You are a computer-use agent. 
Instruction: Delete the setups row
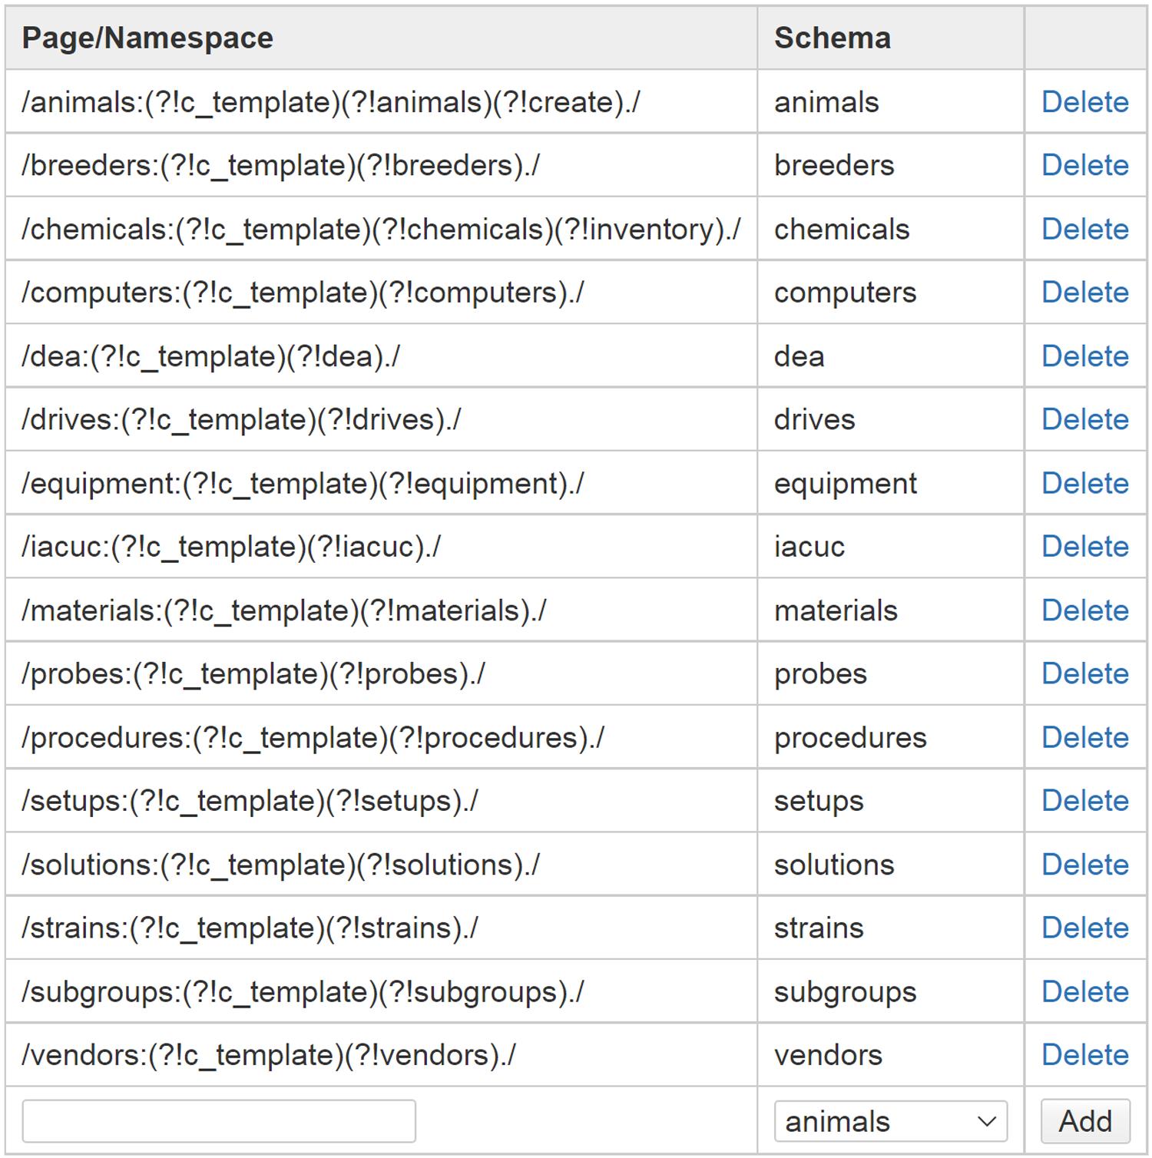[x=1084, y=801]
